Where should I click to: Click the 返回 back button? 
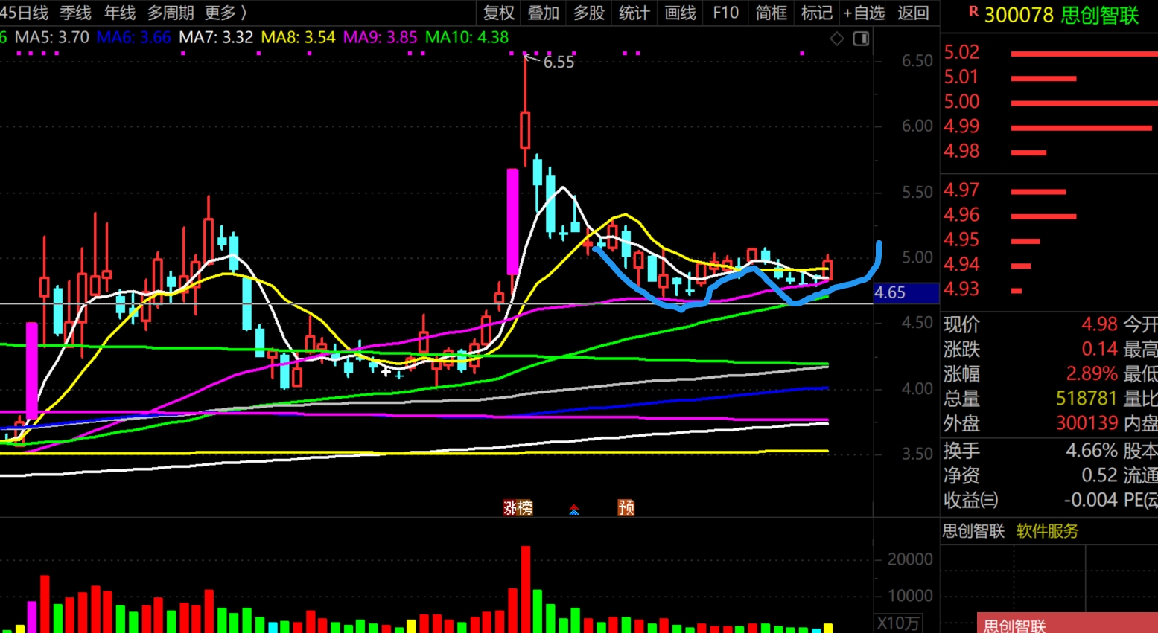(x=913, y=13)
